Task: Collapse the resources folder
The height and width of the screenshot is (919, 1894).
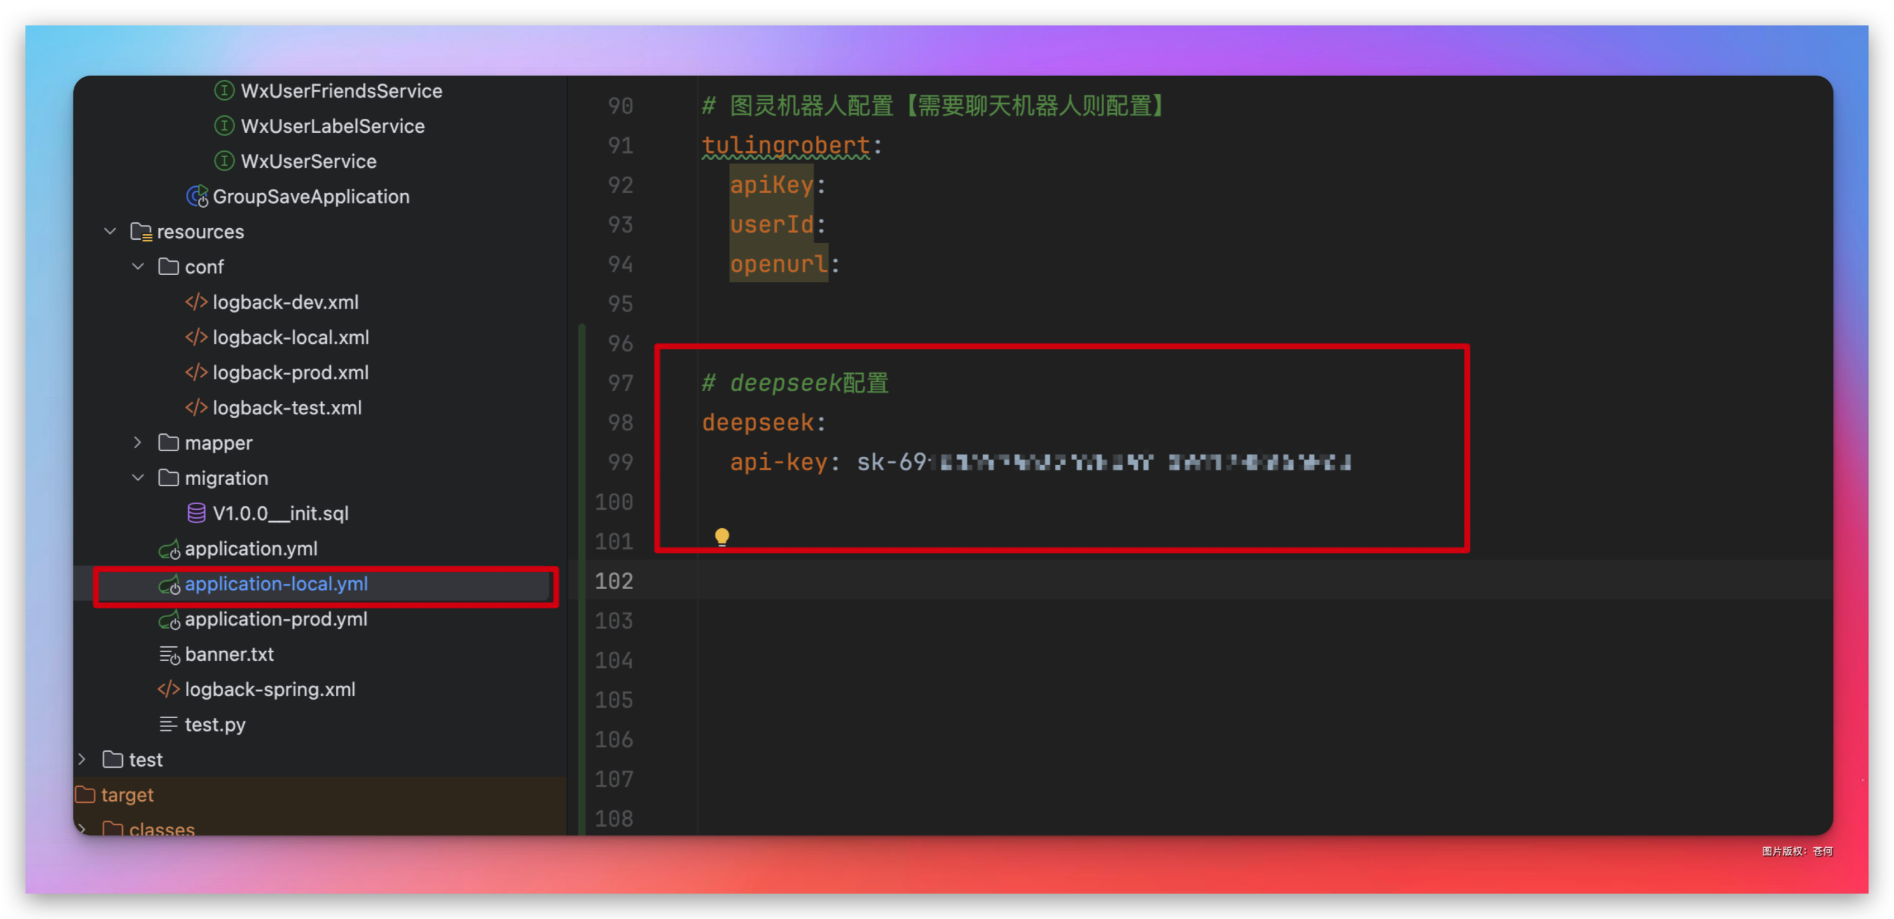Action: pyautogui.click(x=110, y=231)
